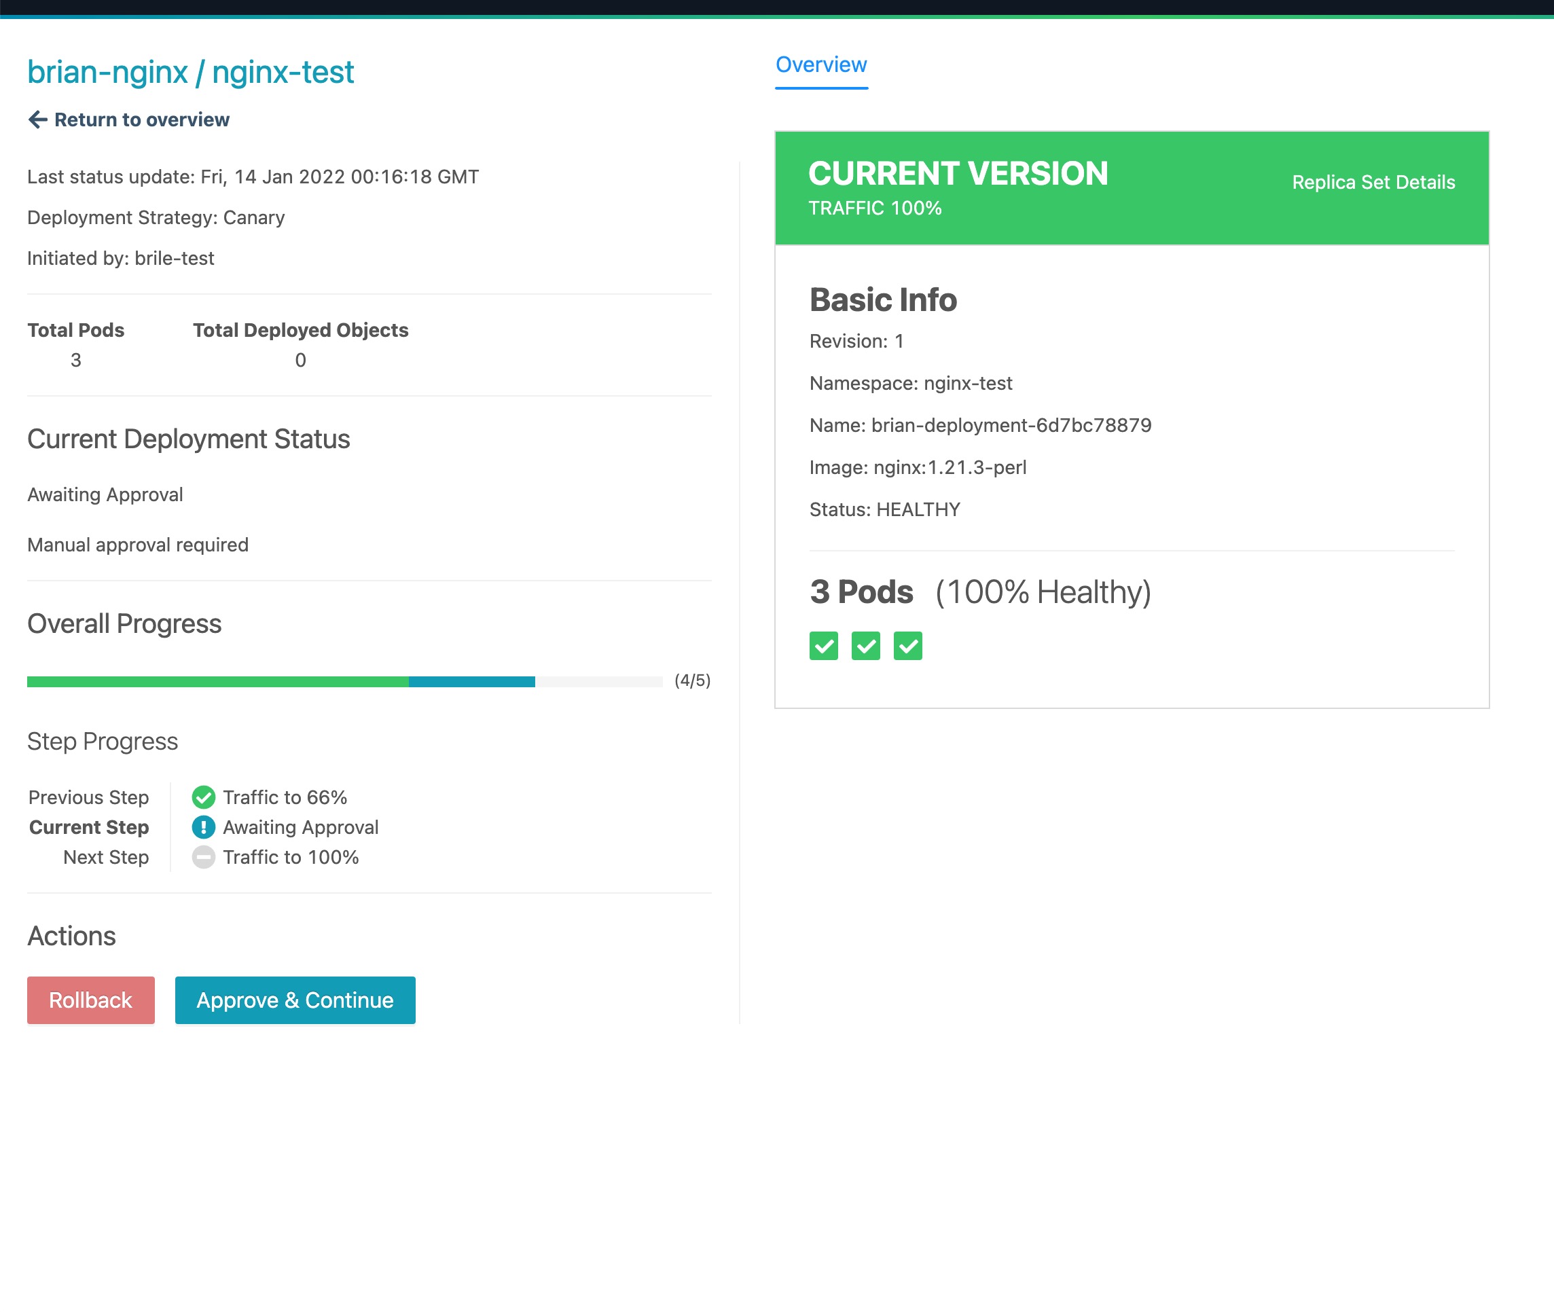The image size is (1554, 1312).
Task: Click the (4/5) progress count
Action: pos(692,680)
